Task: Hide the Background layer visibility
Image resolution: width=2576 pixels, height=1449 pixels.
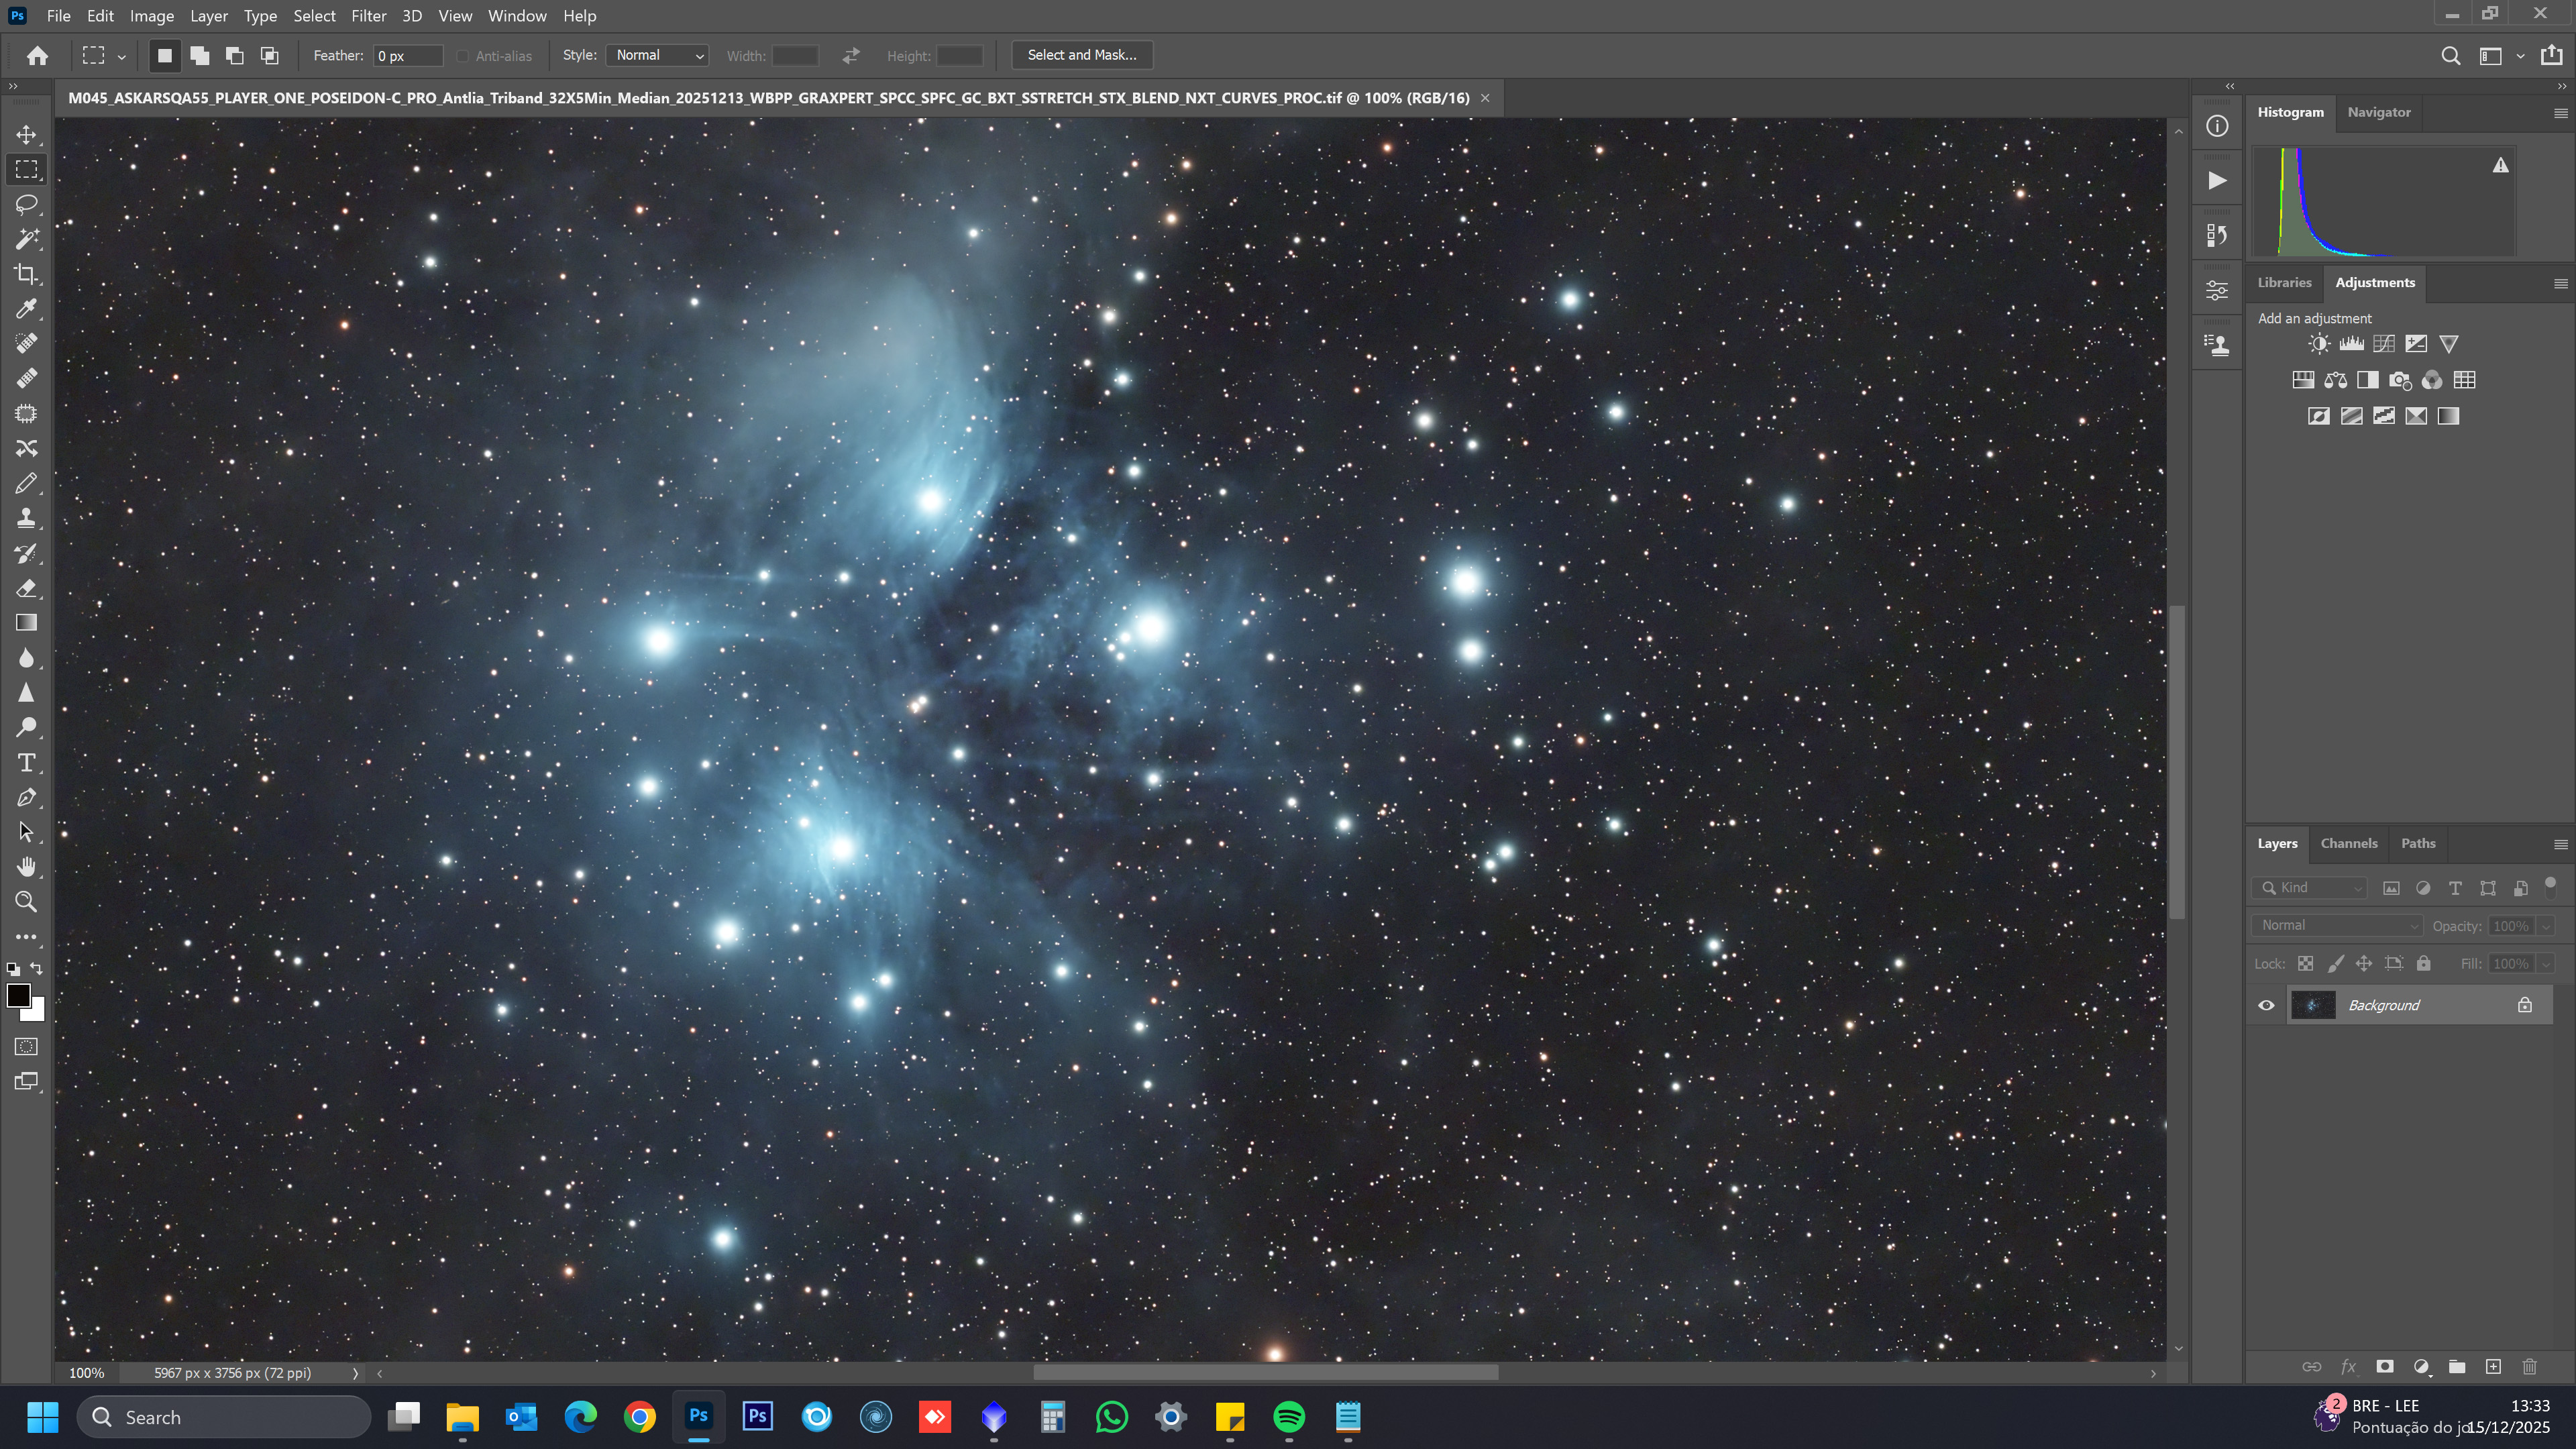Action: pos(2266,1005)
